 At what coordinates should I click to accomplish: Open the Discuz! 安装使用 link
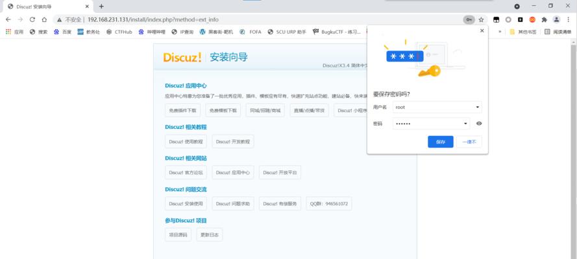click(186, 203)
